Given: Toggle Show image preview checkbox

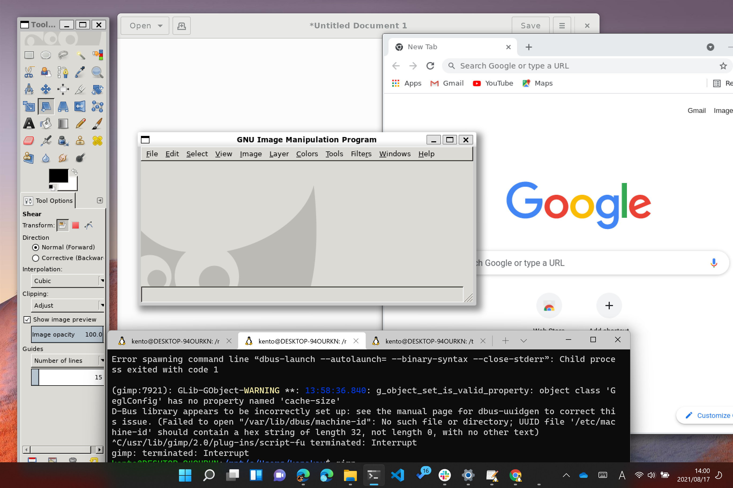Looking at the screenshot, I should click(x=27, y=320).
